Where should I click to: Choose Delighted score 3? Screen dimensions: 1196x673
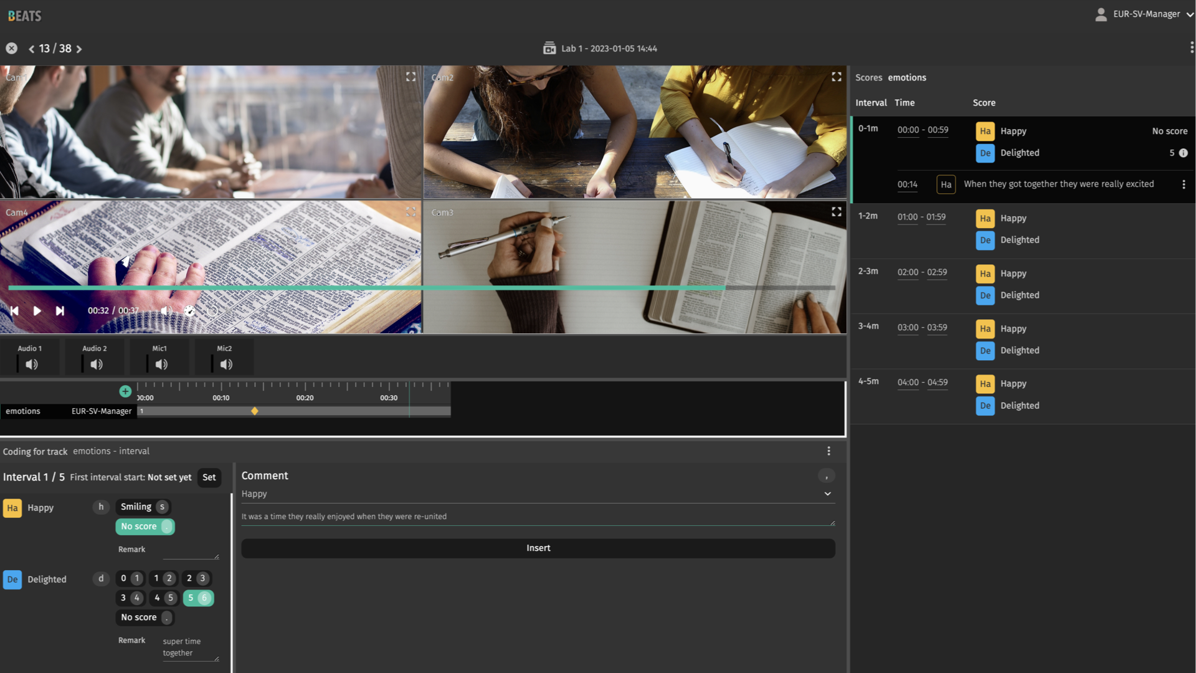tap(130, 598)
